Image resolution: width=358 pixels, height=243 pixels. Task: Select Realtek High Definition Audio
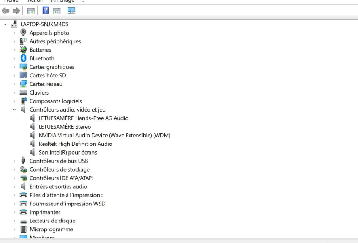75,144
